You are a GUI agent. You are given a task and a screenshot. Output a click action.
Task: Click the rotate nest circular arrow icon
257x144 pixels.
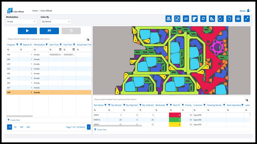221,19
